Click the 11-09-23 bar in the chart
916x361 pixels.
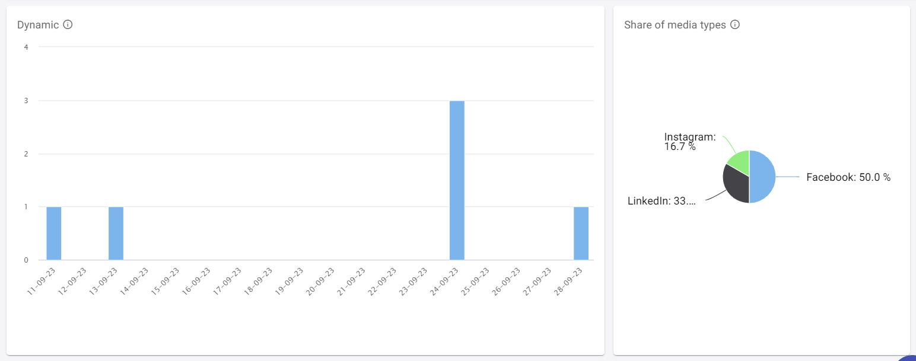click(x=54, y=233)
